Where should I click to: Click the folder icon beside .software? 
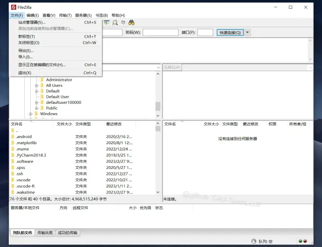click(x=13, y=161)
